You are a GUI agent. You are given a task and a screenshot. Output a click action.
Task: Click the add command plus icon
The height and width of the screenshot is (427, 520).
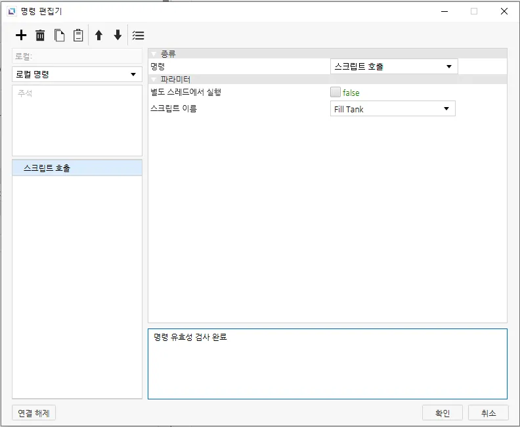click(21, 35)
